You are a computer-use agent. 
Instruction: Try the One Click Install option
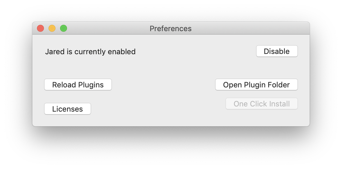point(261,104)
